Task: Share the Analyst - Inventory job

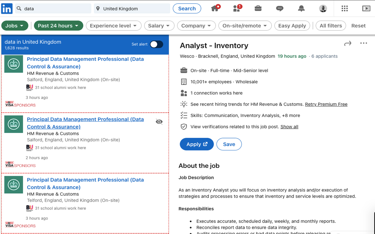Action: coord(348,44)
